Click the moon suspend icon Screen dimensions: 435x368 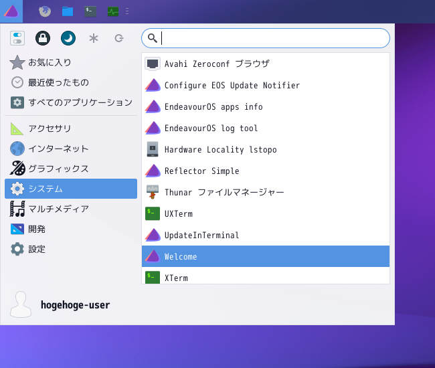click(68, 38)
